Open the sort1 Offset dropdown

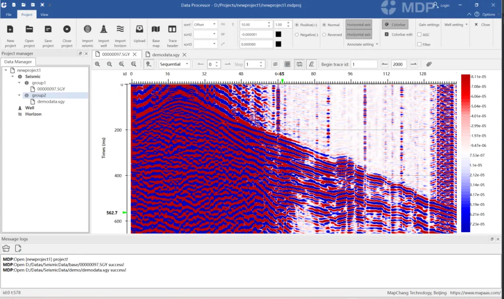[205, 24]
